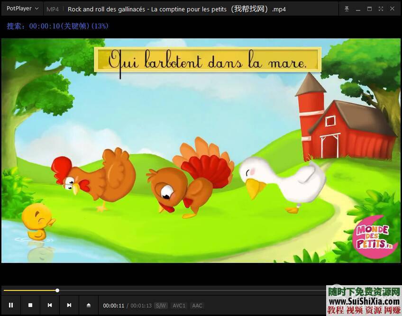Stop the video with the stop button
The image size is (402, 316).
[x=30, y=306]
